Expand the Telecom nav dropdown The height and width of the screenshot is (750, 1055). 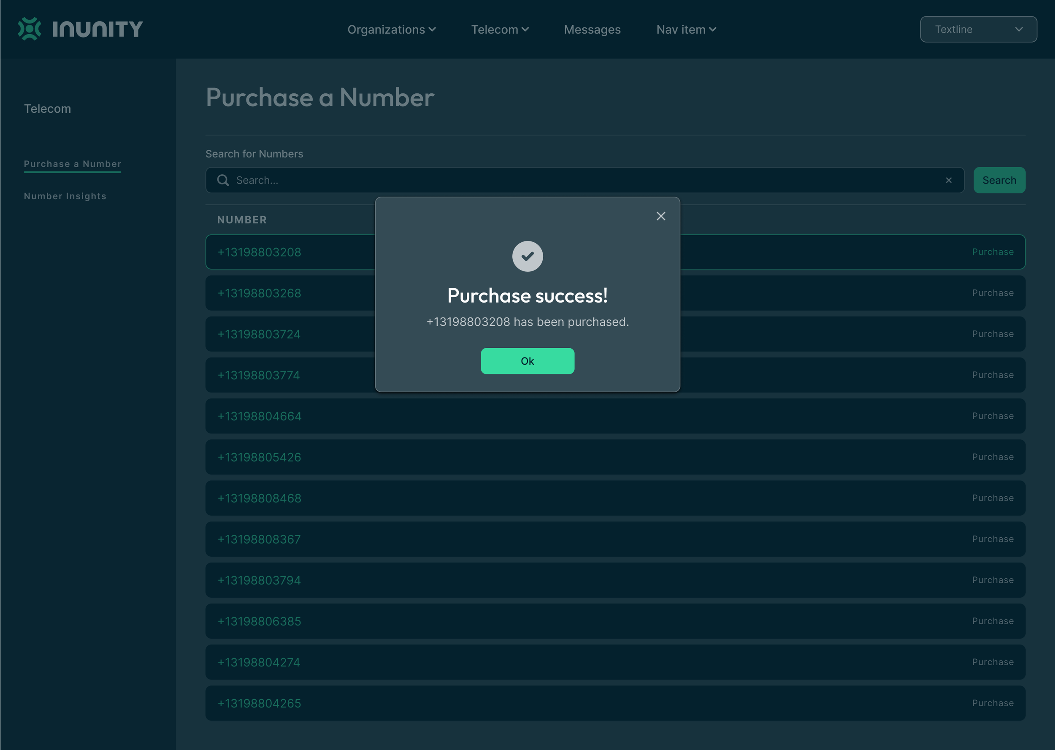pos(500,30)
